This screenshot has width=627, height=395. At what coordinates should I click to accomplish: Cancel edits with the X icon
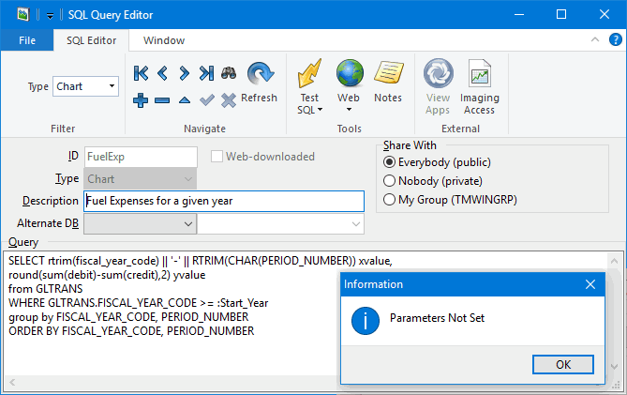(229, 100)
